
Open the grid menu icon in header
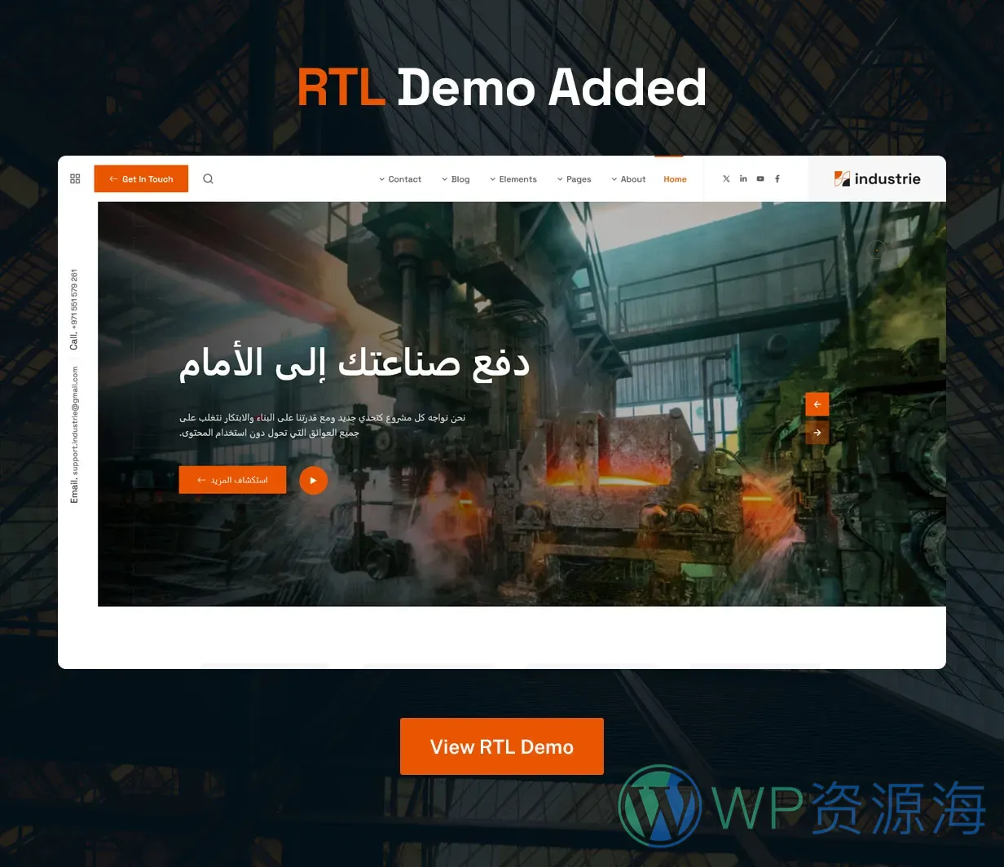(75, 179)
